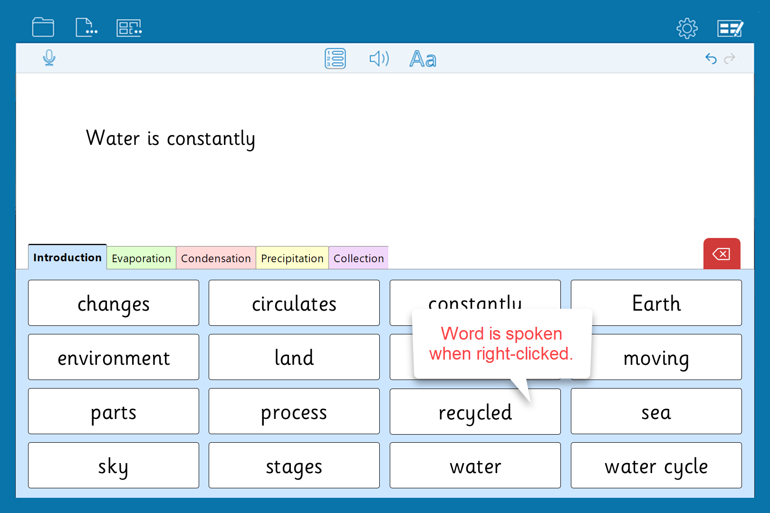Click the redo arrow
The width and height of the screenshot is (770, 513).
click(730, 58)
